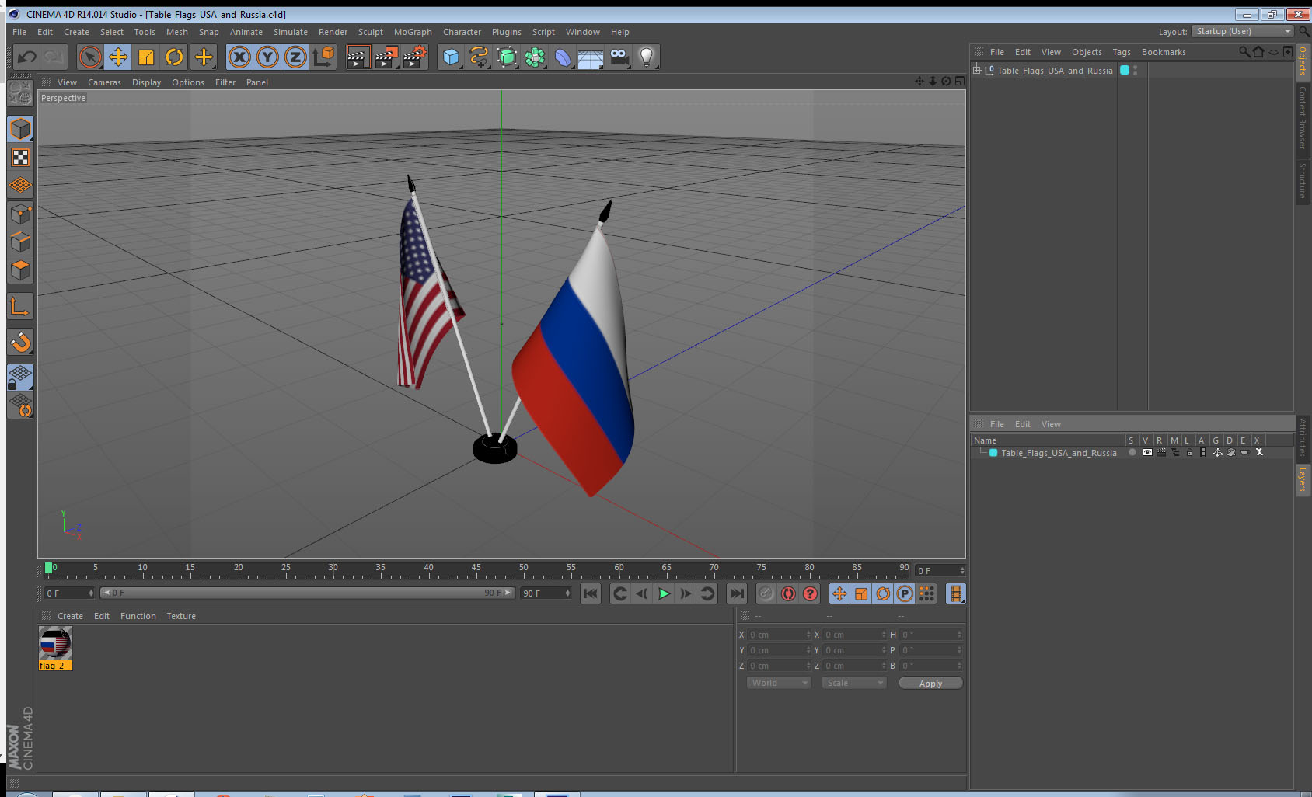The width and height of the screenshot is (1312, 797).
Task: Open Layout Startup dropdown
Action: tap(1244, 31)
